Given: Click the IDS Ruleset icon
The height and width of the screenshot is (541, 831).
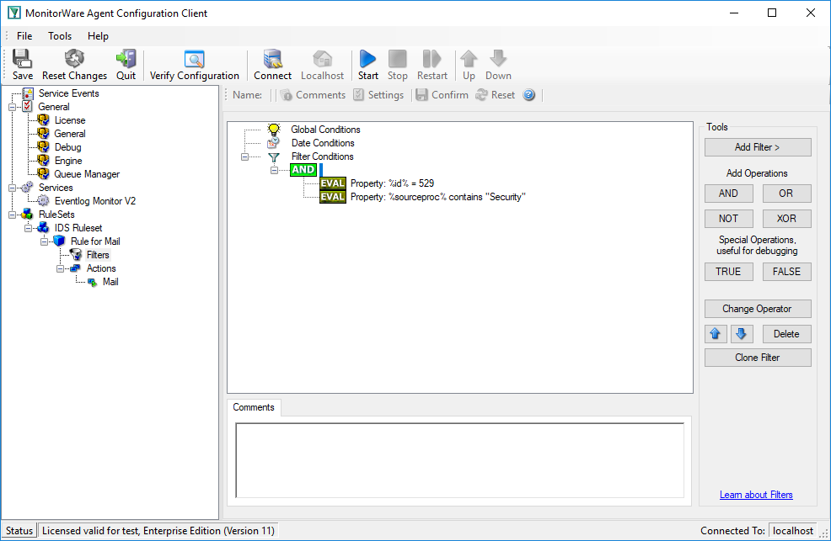Looking at the screenshot, I should point(44,228).
